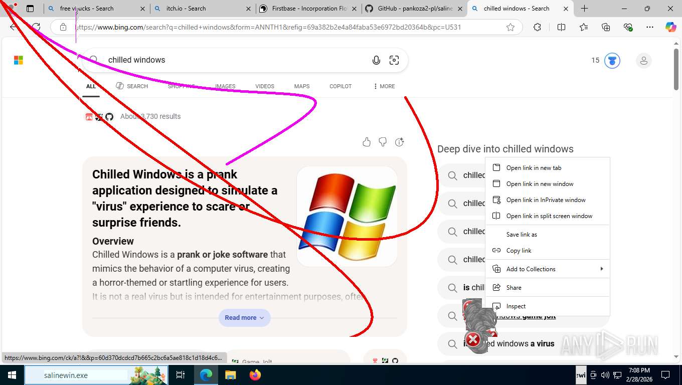Image resolution: width=682 pixels, height=385 pixels.
Task: Choose Open link in new window
Action: [548, 184]
